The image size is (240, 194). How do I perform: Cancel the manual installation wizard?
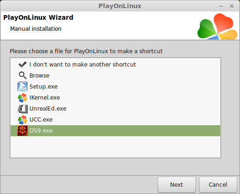click(218, 184)
